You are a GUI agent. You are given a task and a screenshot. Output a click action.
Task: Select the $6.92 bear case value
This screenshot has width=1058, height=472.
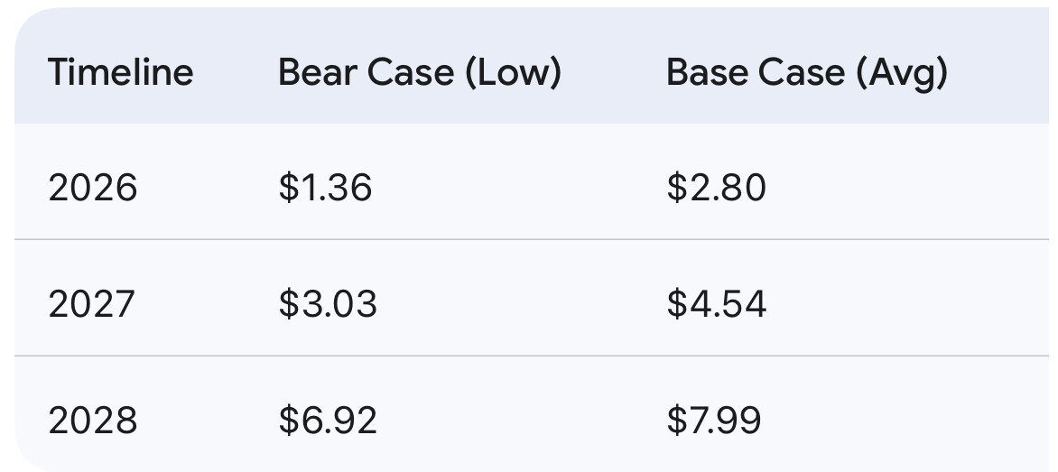[327, 421]
